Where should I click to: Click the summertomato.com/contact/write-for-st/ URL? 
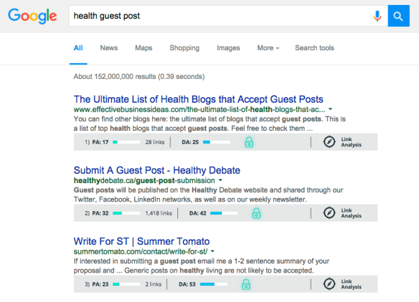pyautogui.click(x=140, y=252)
